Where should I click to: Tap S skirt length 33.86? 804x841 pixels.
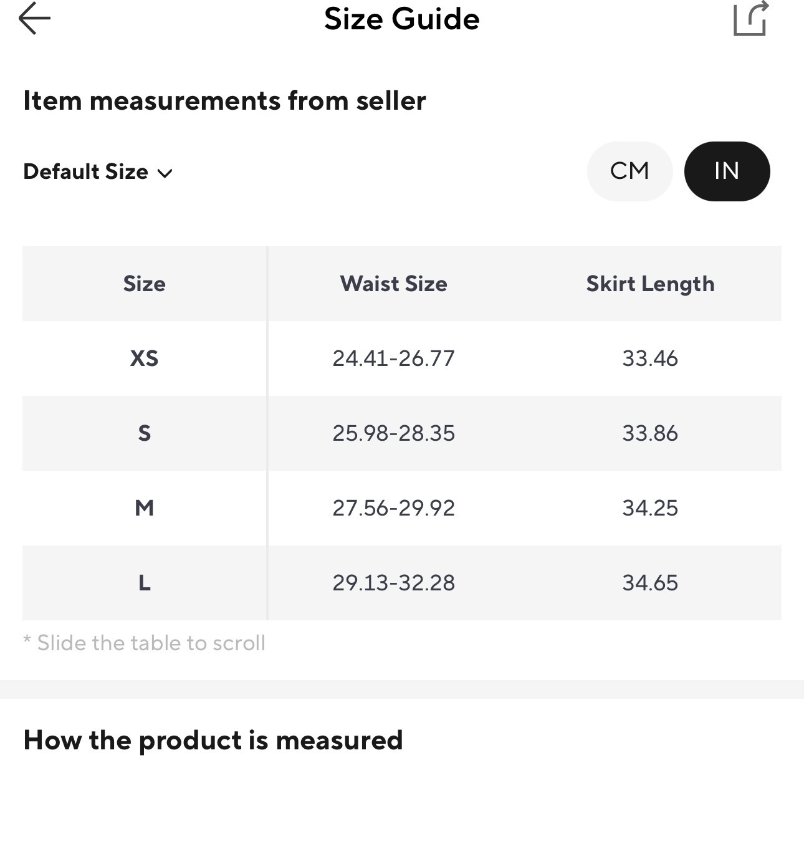tap(650, 433)
